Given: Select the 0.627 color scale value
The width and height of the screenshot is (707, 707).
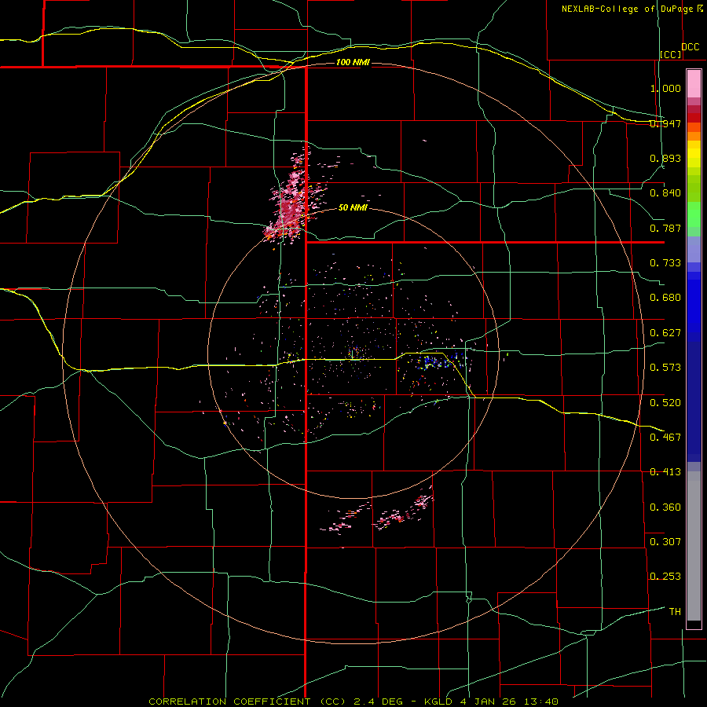Looking at the screenshot, I should (665, 333).
